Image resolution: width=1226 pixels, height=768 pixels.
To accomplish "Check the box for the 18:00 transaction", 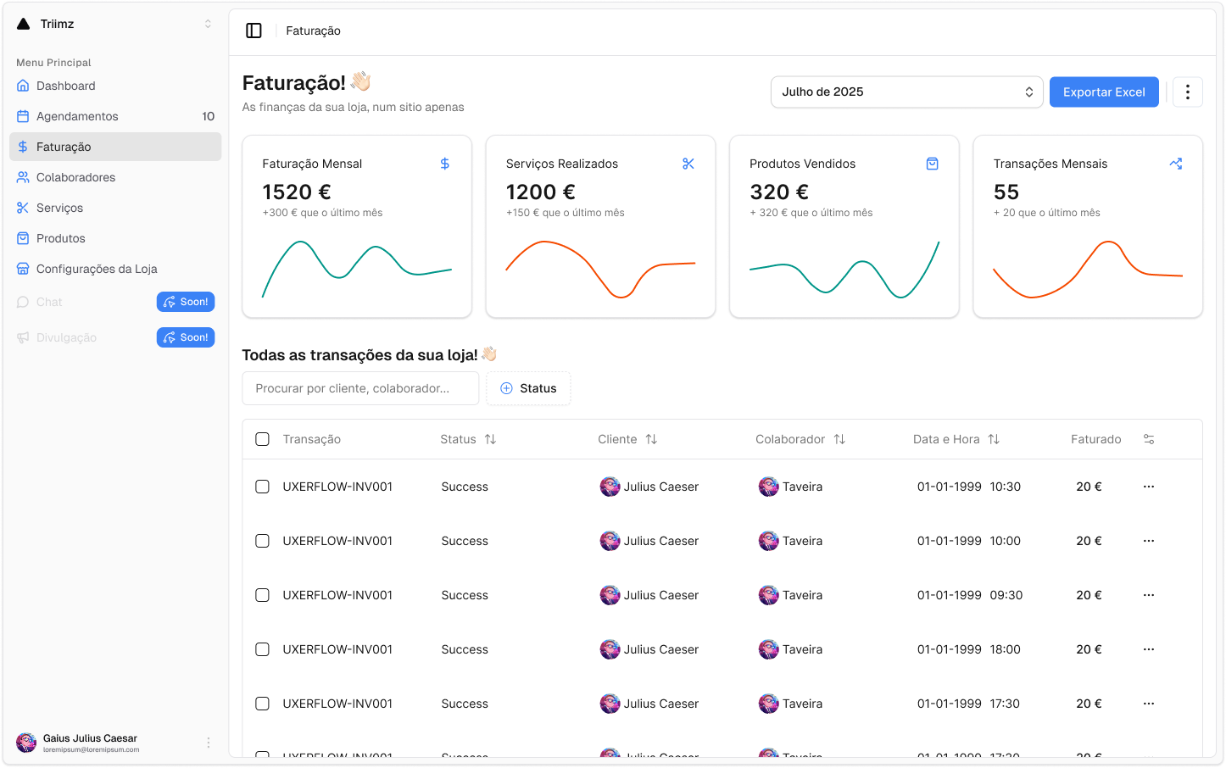I will 263,649.
